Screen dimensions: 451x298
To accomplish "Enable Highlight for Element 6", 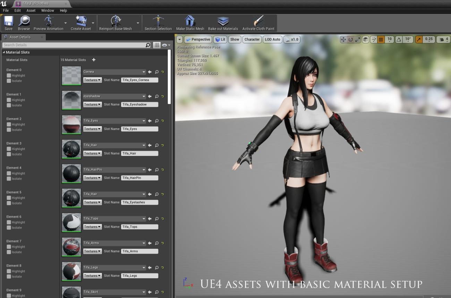I will 9,222.
